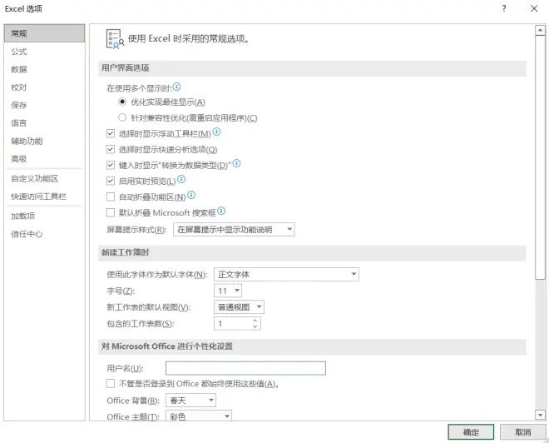Increase 包含的工作表数 with up arrow
The width and height of the screenshot is (549, 443).
tap(255, 321)
